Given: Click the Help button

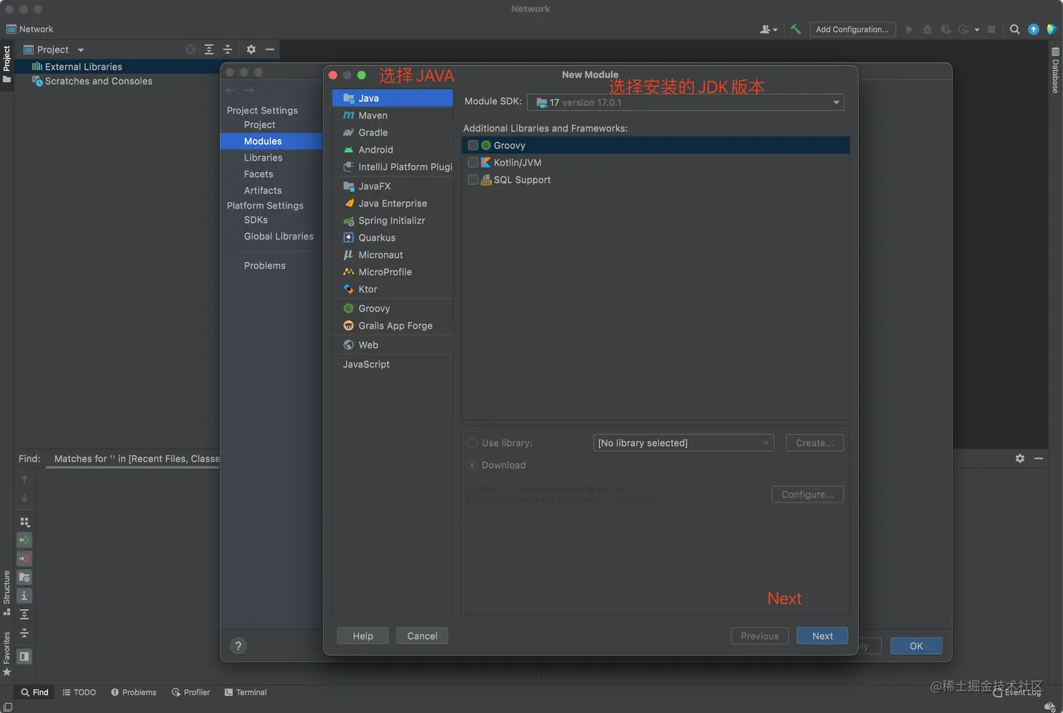Looking at the screenshot, I should tap(363, 636).
